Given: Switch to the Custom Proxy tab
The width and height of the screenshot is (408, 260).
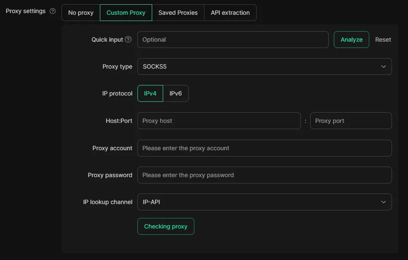Looking at the screenshot, I should coord(126,13).
